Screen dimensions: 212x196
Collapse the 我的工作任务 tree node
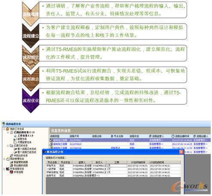4,129
